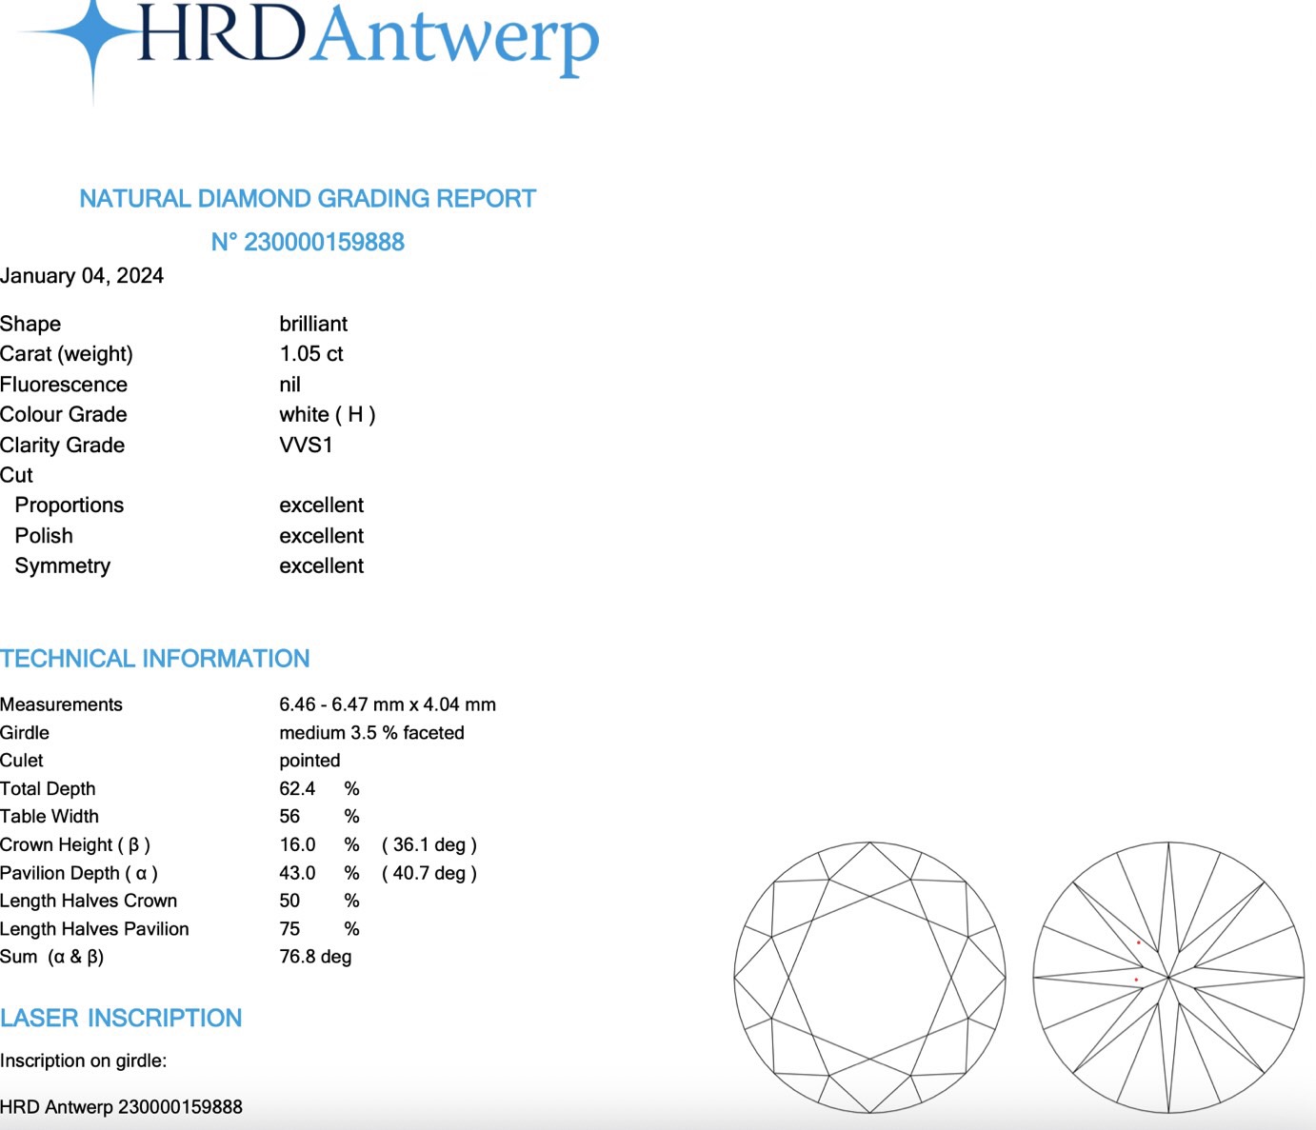Click the Cut label

pyautogui.click(x=16, y=475)
